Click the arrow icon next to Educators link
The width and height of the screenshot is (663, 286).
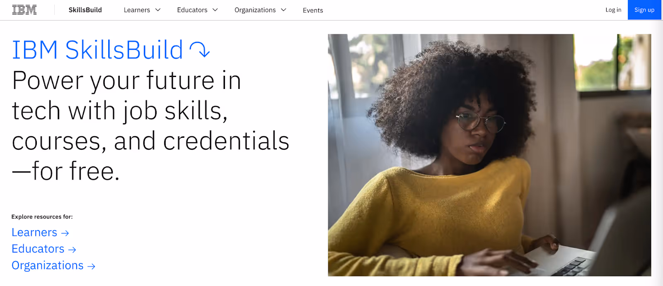tap(72, 250)
